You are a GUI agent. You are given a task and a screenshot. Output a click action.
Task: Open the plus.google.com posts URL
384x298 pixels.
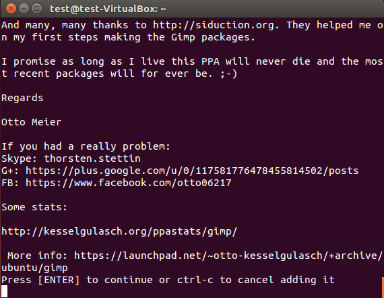[192, 171]
